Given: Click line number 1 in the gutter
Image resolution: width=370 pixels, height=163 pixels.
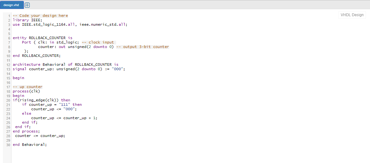Looking at the screenshot, I should click(9, 16).
